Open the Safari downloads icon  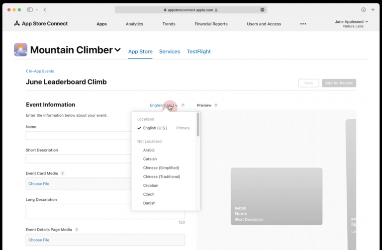(363, 10)
